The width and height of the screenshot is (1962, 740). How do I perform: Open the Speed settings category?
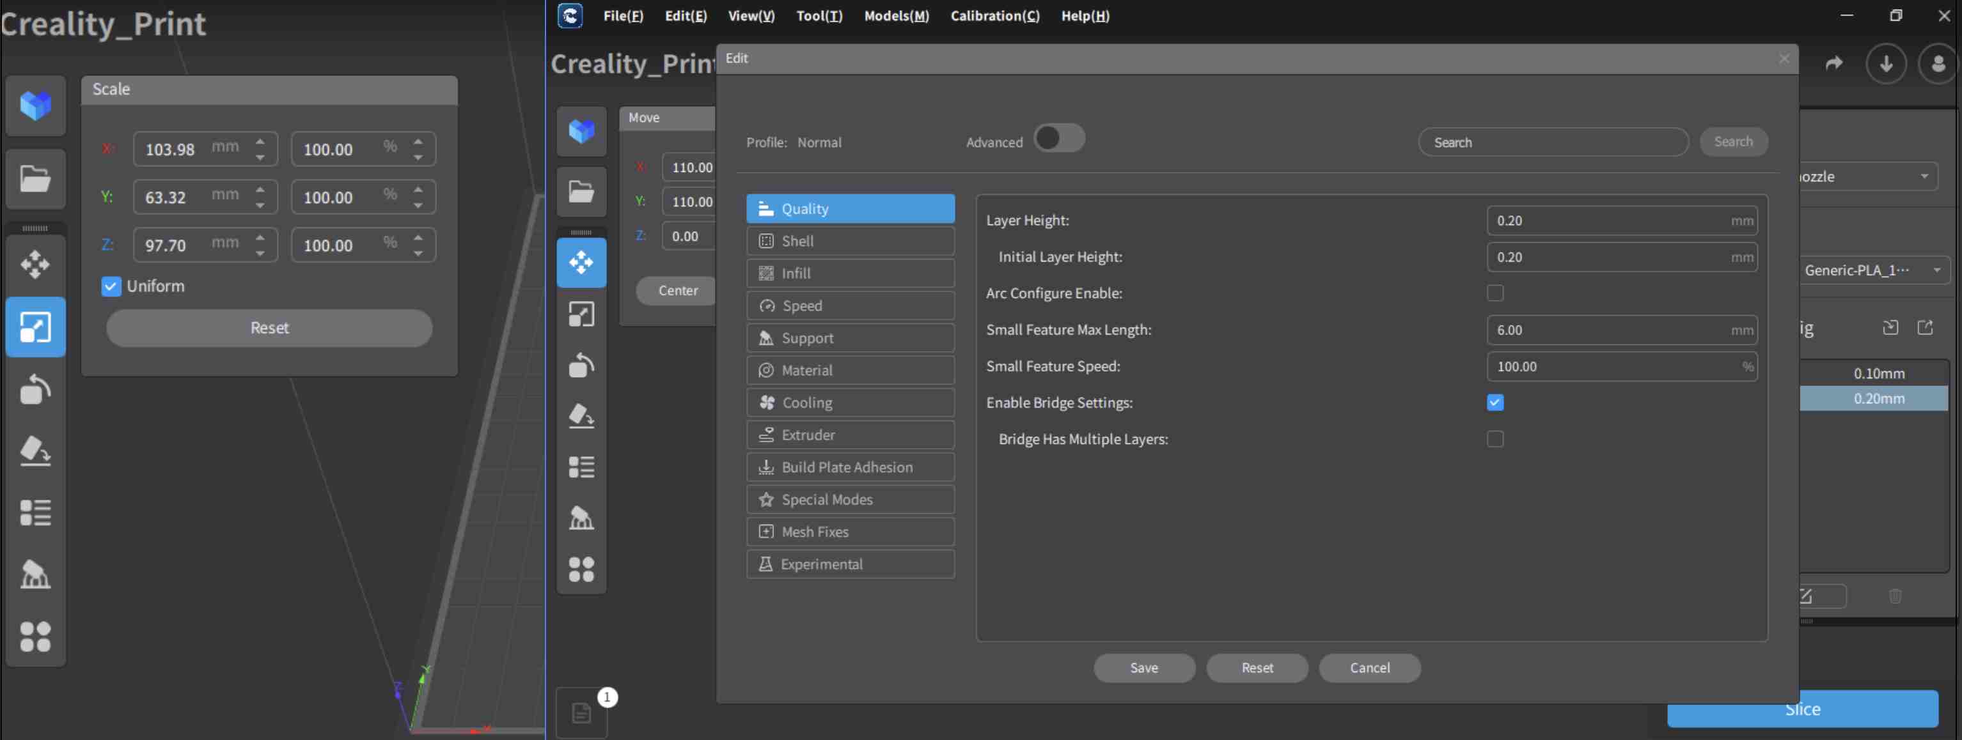(850, 306)
